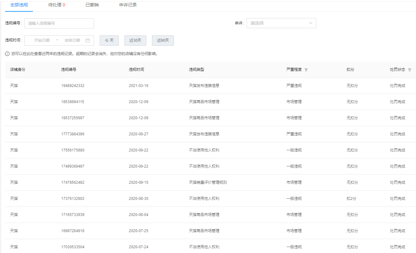
Task: Click the date 2020-07-25
Action: click(139, 231)
